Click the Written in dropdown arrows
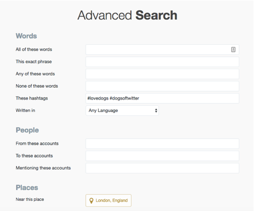This screenshot has height=211, width=254. pyautogui.click(x=156, y=111)
